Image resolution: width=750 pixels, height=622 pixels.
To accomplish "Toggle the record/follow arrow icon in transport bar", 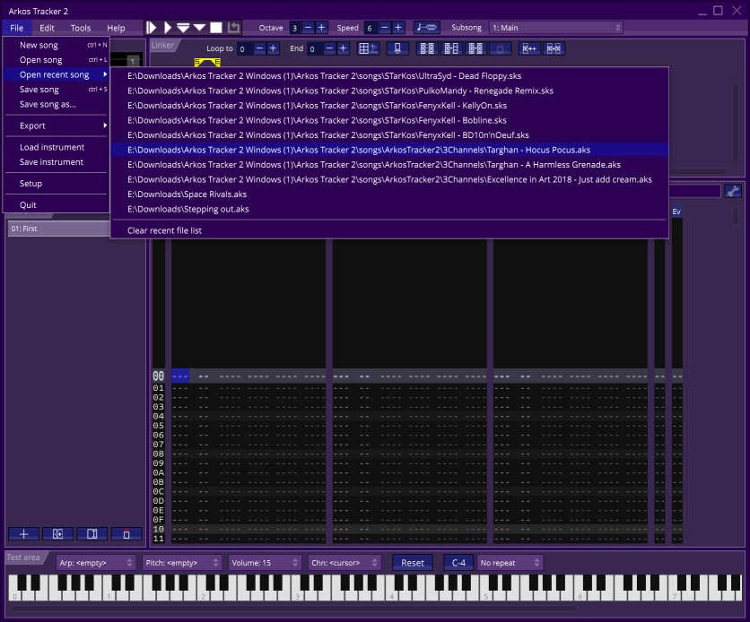I will (233, 28).
